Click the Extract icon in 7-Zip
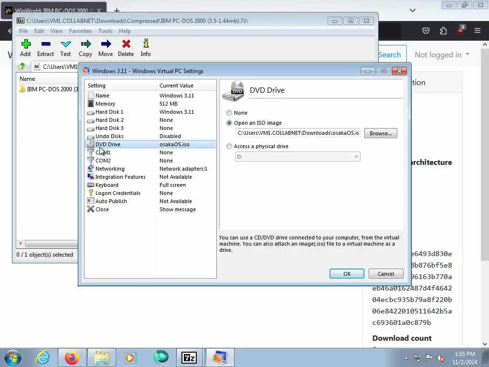The width and height of the screenshot is (489, 367). 45,48
